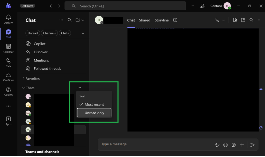The image size is (265, 157).
Task: Open the Calls section
Action: pos(8,63)
